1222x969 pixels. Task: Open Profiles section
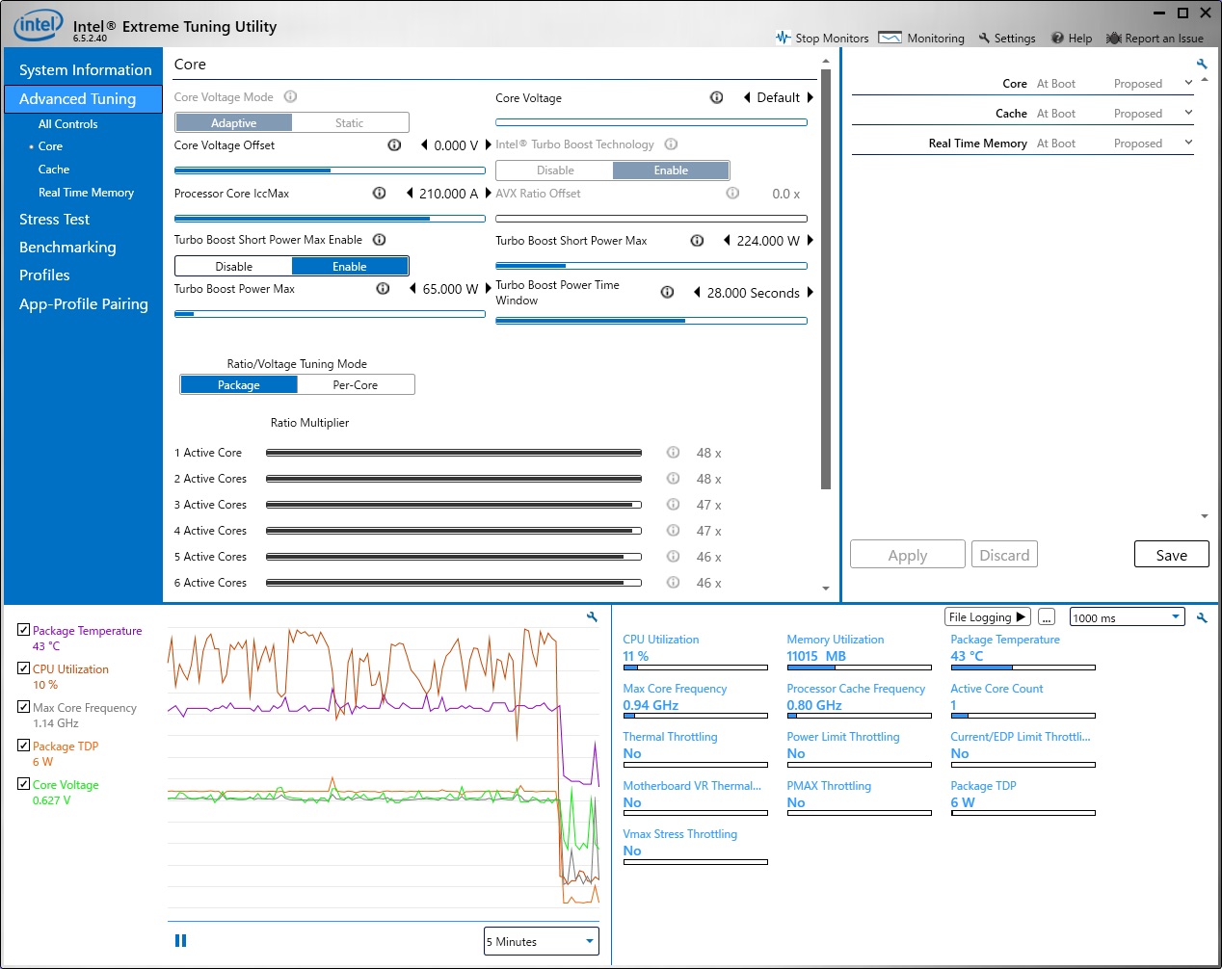click(44, 275)
